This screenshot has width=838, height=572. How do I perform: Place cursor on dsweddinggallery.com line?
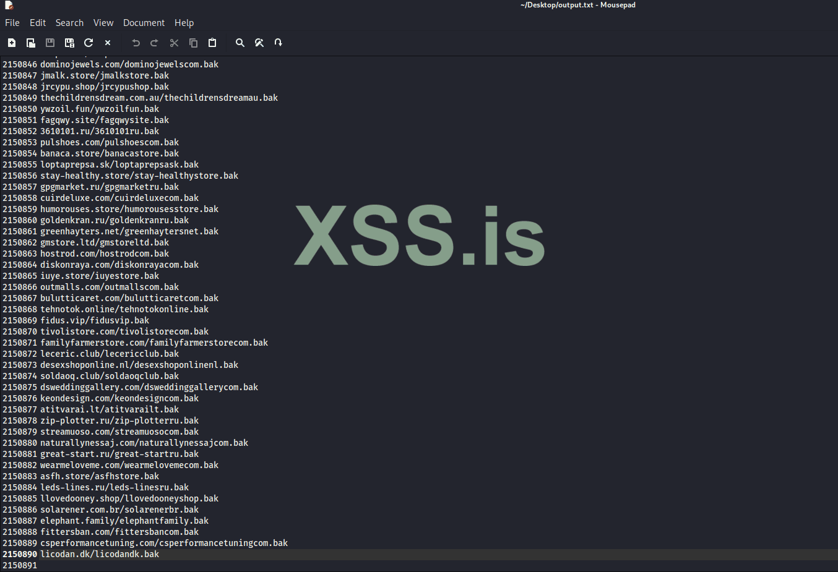[149, 387]
